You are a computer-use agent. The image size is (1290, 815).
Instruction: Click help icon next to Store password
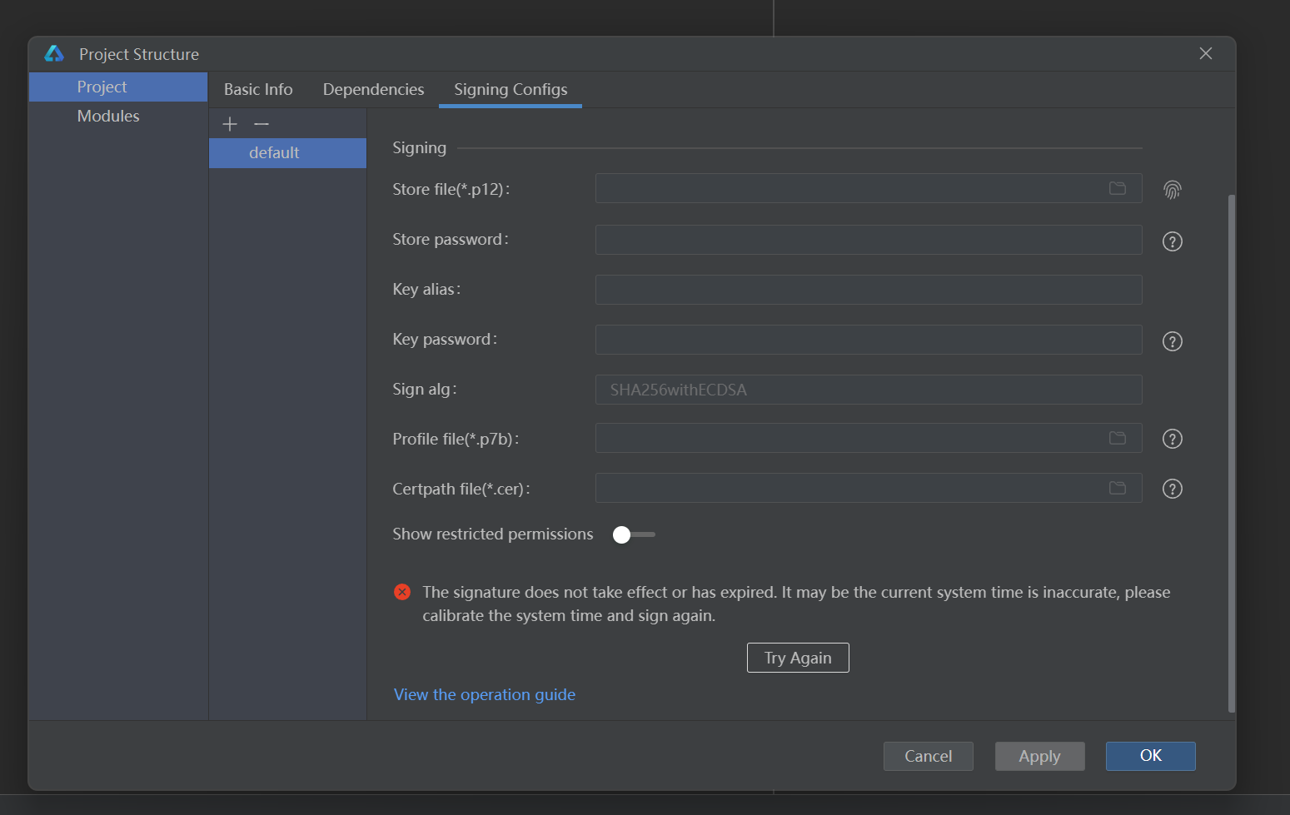click(1172, 241)
